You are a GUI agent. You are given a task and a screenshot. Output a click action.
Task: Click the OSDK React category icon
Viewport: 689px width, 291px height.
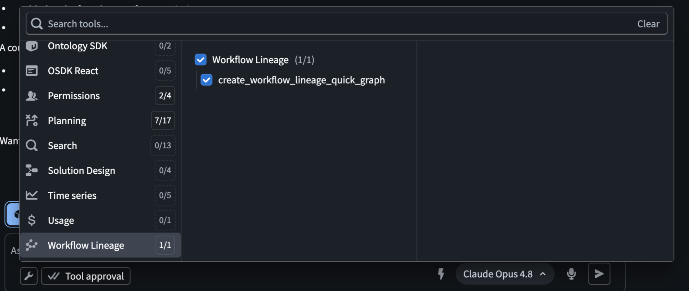click(32, 71)
